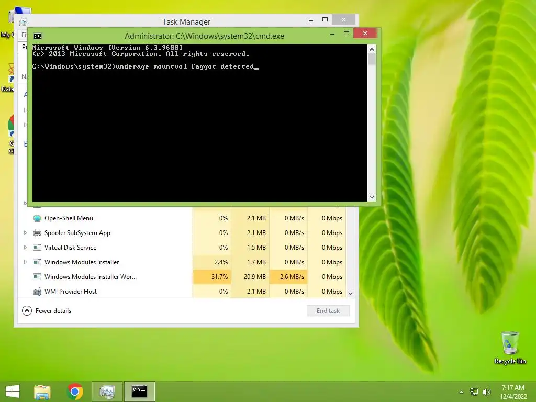Minimize the Task Manager window
This screenshot has width=536, height=402.
[311, 20]
